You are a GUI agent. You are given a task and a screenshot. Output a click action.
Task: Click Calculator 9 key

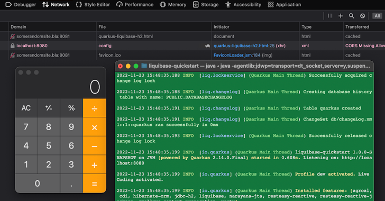click(x=71, y=127)
